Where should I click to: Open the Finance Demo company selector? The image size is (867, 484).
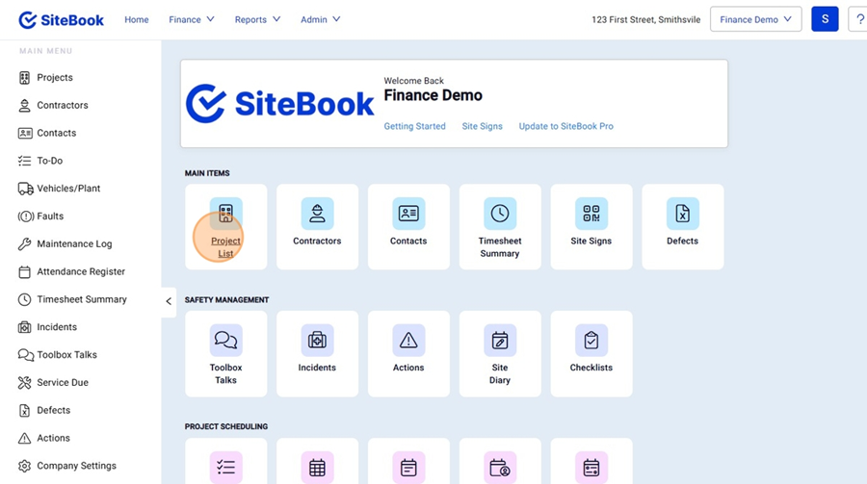tap(755, 19)
